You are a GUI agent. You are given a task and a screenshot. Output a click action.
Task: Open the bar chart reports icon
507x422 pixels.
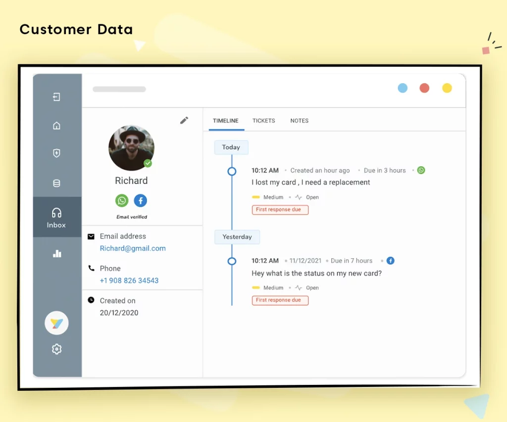point(57,254)
